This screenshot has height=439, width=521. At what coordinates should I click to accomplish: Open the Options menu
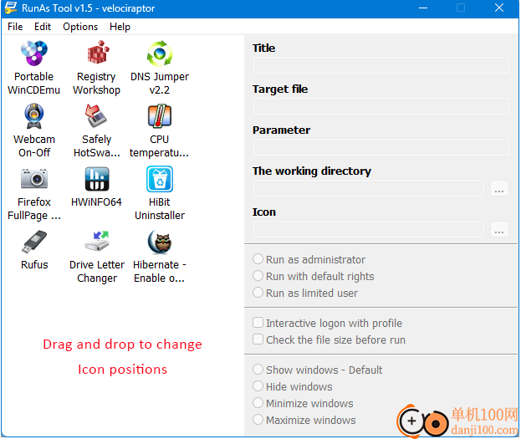[80, 27]
